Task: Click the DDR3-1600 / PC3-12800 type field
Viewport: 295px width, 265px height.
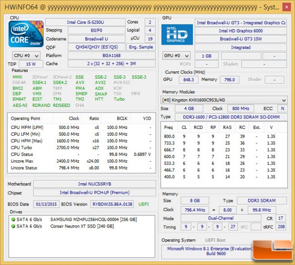Action: pyautogui.click(x=231, y=117)
